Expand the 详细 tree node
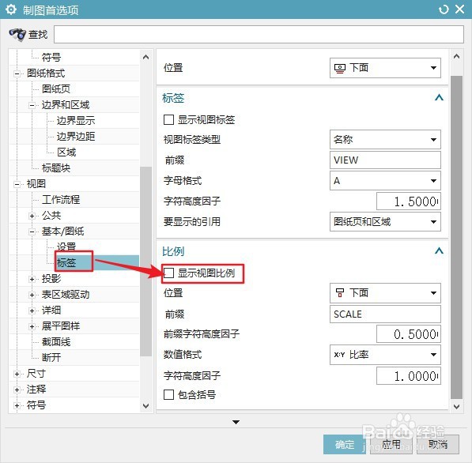This screenshot has width=472, height=463. click(32, 311)
